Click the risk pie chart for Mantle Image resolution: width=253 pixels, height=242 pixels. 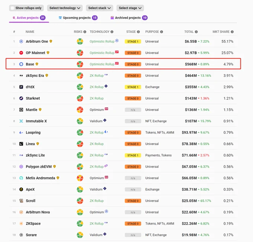tap(80, 110)
